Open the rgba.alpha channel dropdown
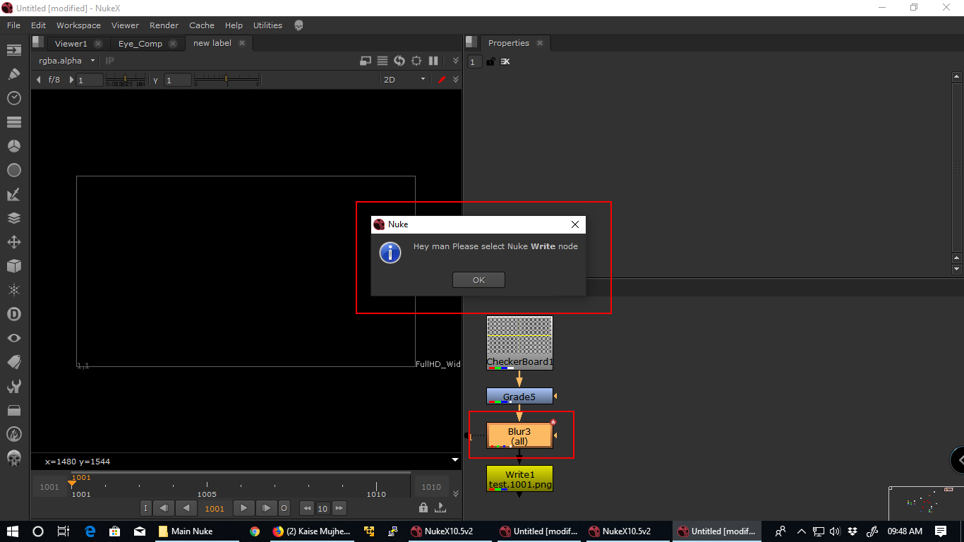This screenshot has width=964, height=542. click(66, 61)
